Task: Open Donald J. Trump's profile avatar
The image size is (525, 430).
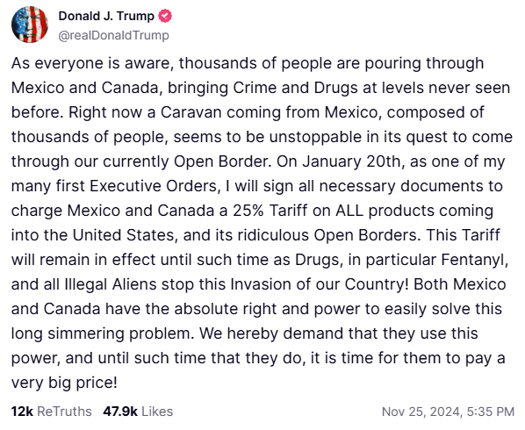Action: 30,25
